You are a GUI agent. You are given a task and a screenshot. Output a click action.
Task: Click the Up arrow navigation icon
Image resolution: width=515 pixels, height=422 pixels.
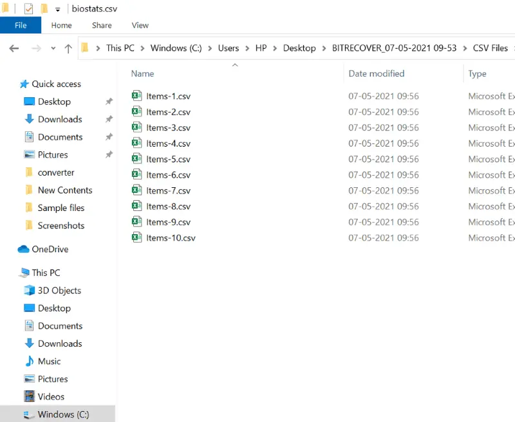(x=68, y=48)
